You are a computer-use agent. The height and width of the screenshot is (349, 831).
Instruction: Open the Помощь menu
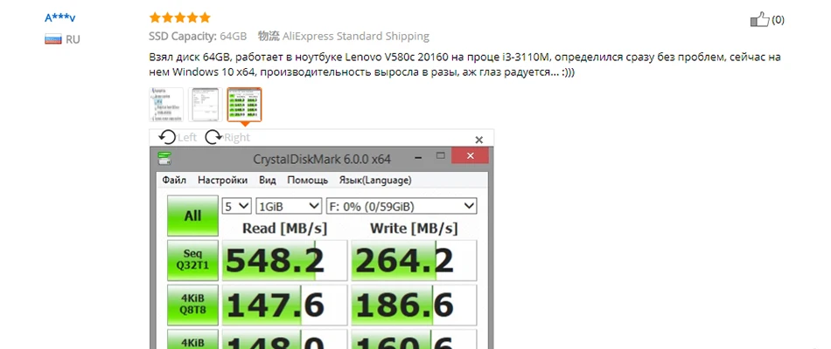(x=307, y=180)
